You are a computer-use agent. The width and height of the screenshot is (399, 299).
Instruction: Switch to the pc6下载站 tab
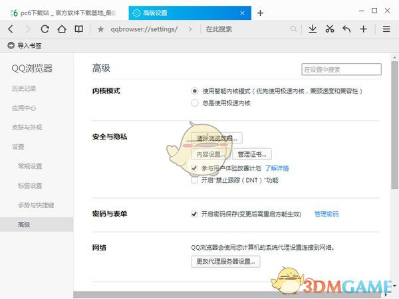tap(63, 13)
